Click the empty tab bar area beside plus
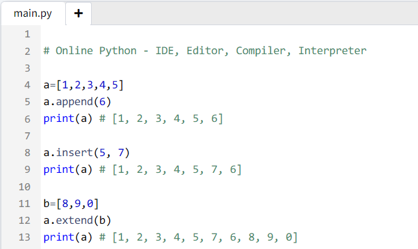 (x=255, y=14)
